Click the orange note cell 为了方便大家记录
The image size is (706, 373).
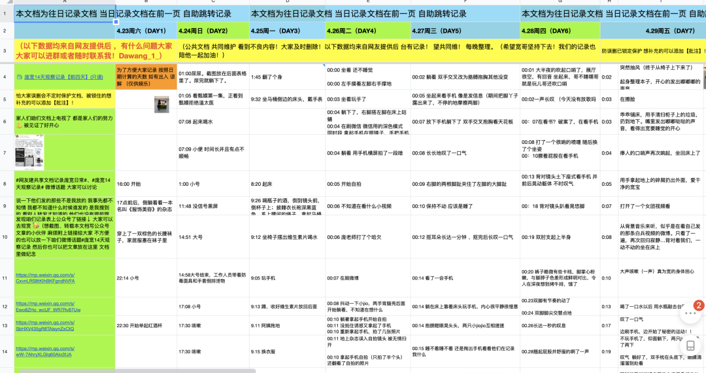[146, 77]
